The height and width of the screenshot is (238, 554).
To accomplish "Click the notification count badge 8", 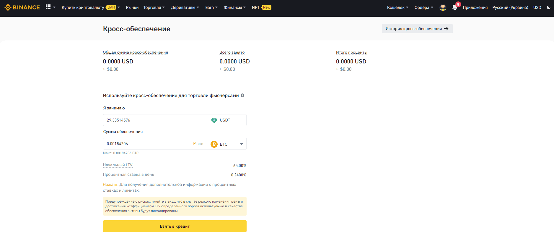I will pyautogui.click(x=458, y=4).
